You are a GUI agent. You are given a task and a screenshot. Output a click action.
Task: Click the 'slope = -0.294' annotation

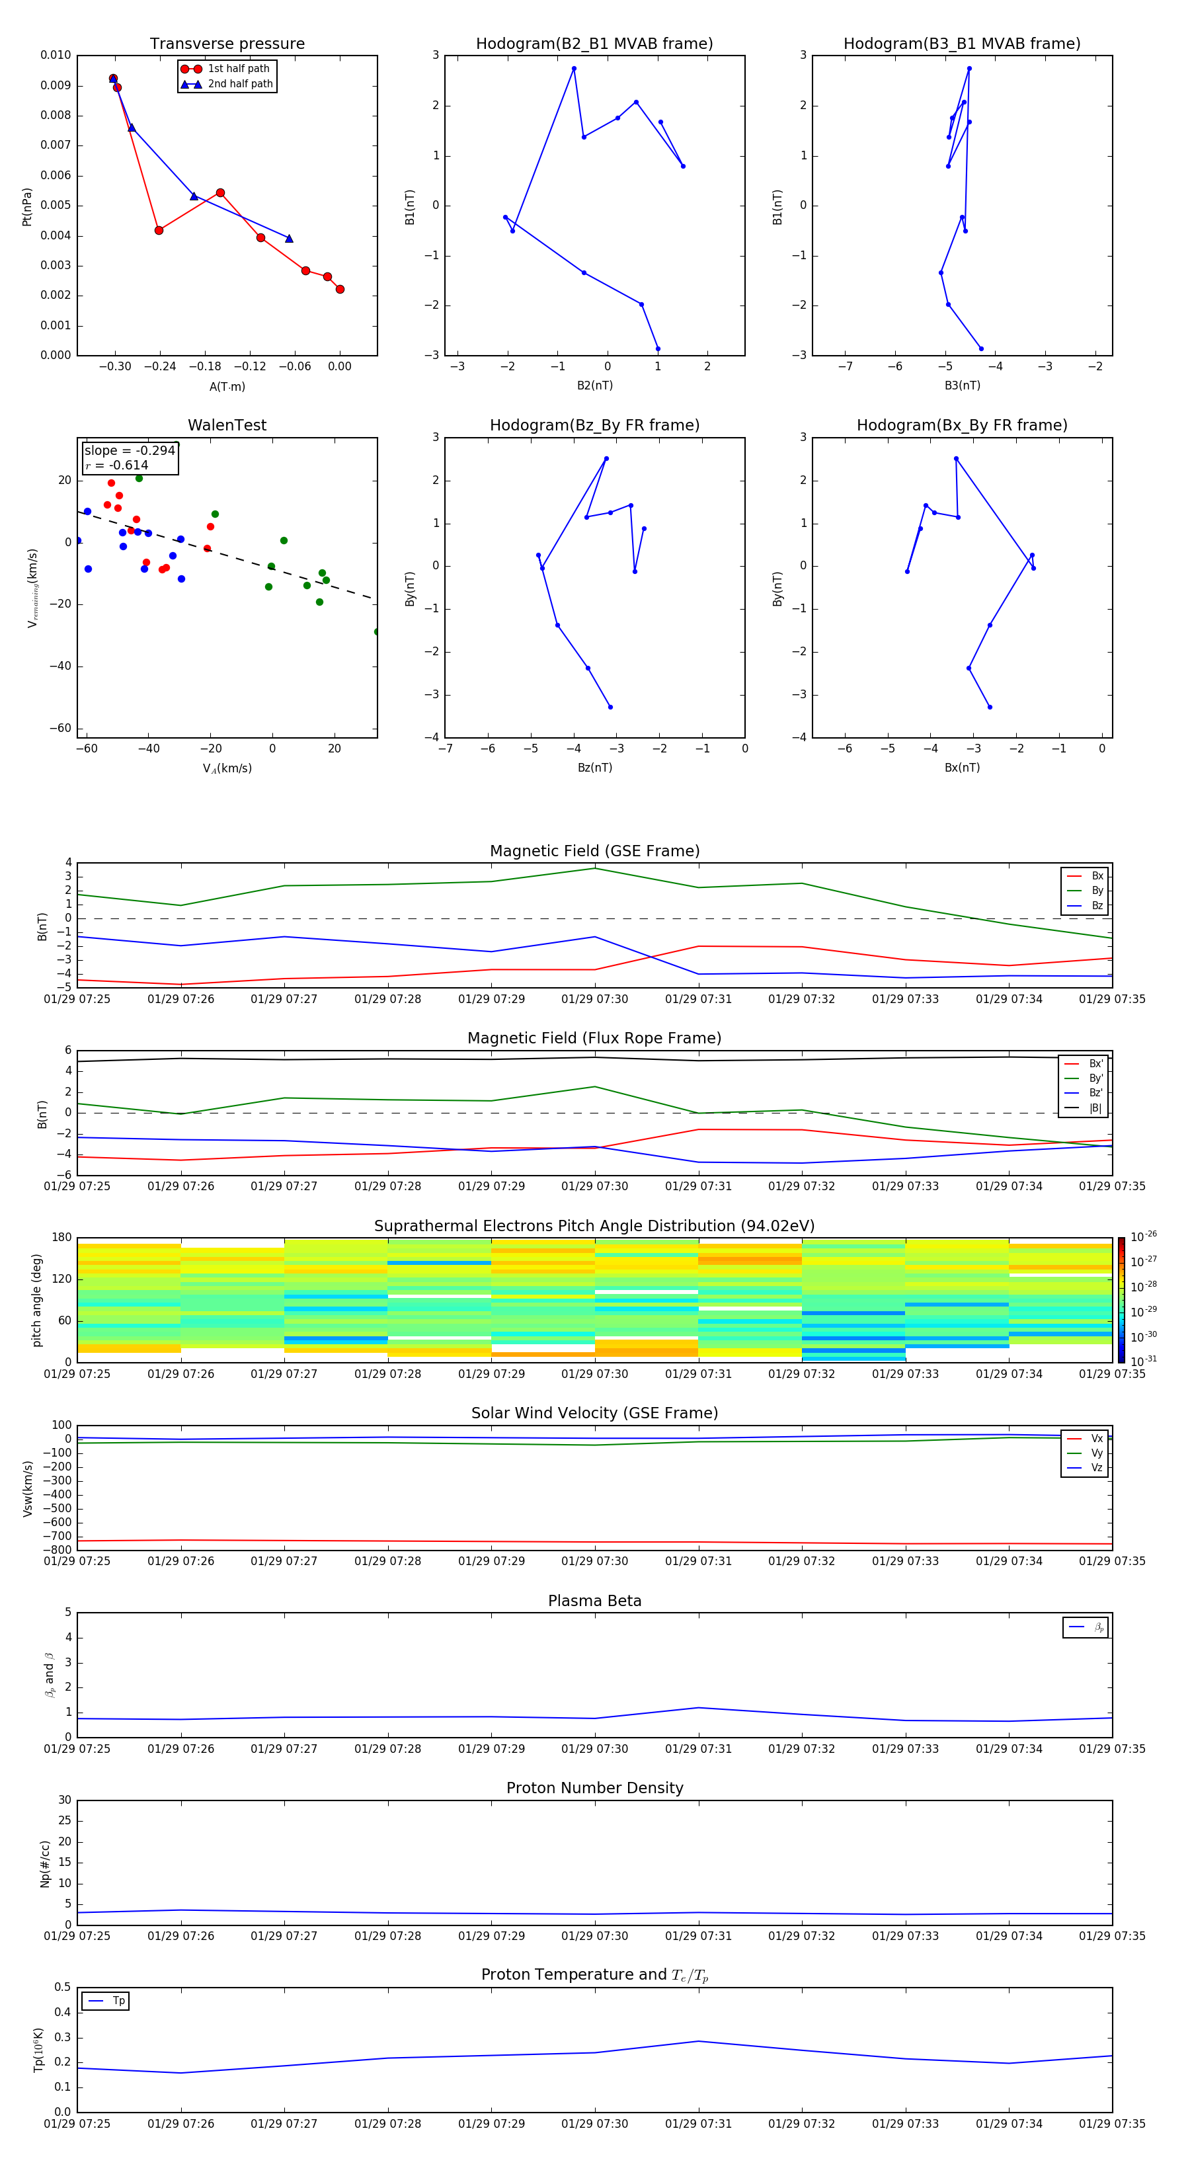(130, 451)
